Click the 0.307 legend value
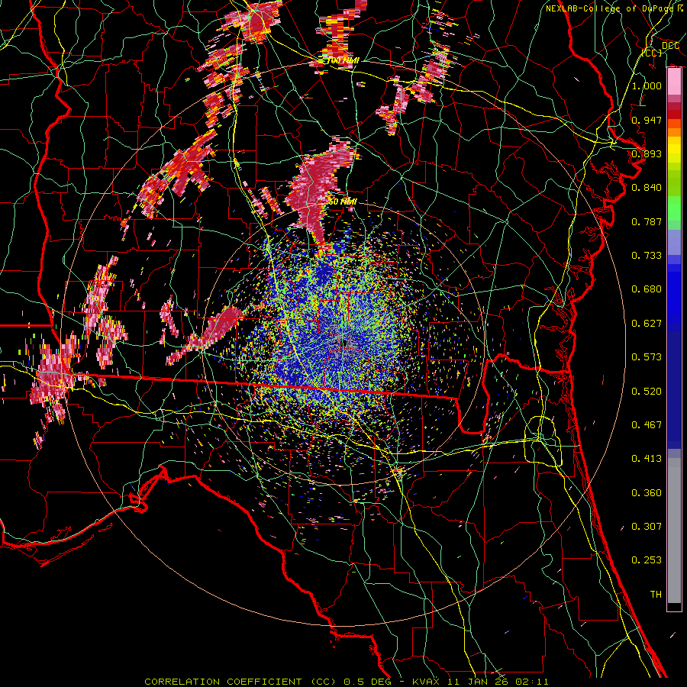 (x=647, y=527)
